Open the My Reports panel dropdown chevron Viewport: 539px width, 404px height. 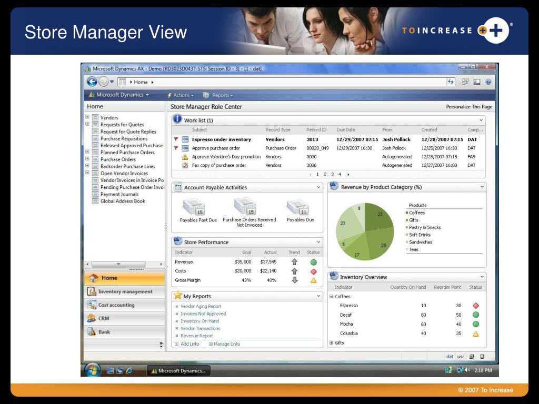coord(318,296)
